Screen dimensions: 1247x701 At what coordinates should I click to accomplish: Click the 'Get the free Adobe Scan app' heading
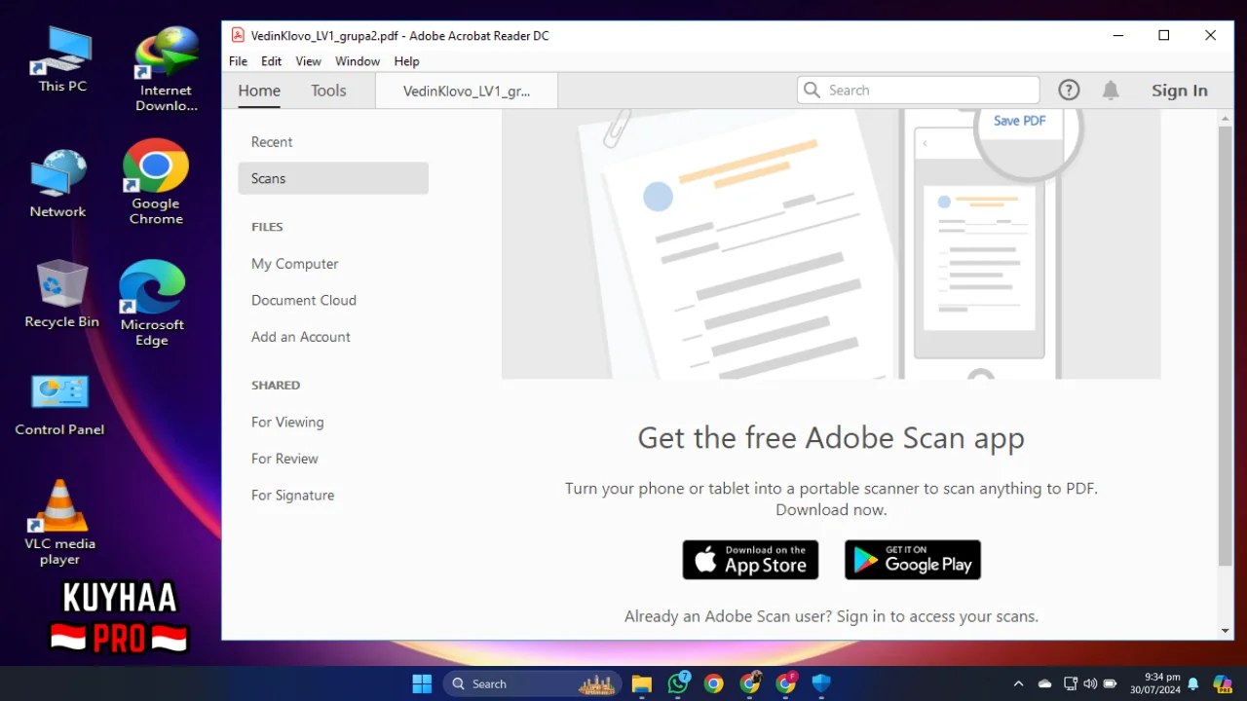coord(831,438)
